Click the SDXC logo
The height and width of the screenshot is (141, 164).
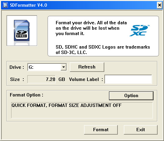point(140,30)
